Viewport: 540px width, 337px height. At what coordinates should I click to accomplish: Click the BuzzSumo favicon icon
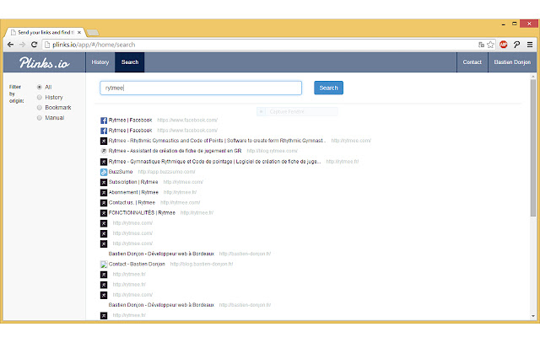[x=104, y=172]
